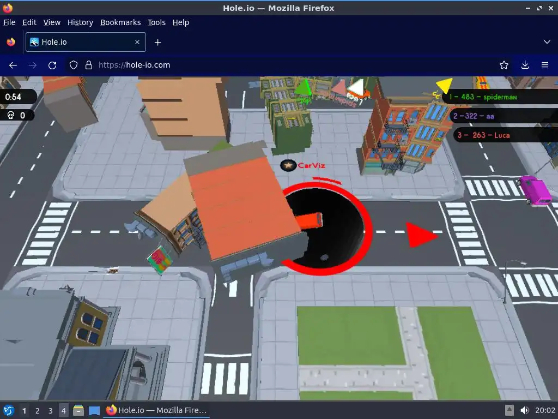Click the skull kill counter
This screenshot has width=558, height=419.
pos(16,116)
